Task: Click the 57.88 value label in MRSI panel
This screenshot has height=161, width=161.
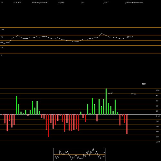Action: click(134, 94)
